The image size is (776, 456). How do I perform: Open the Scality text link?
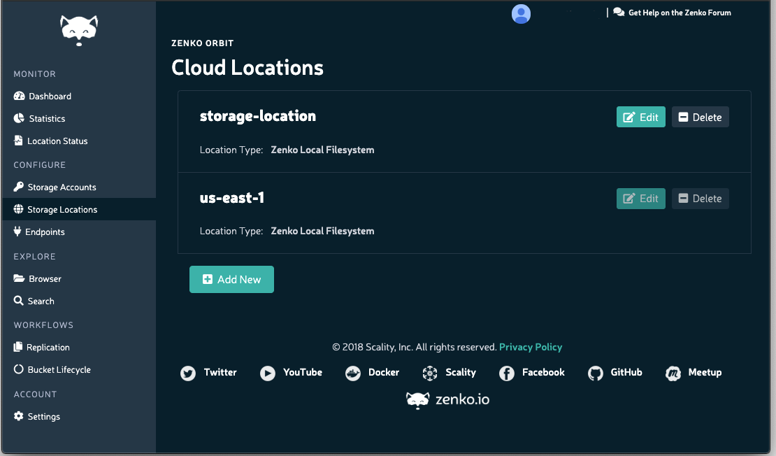(x=460, y=372)
